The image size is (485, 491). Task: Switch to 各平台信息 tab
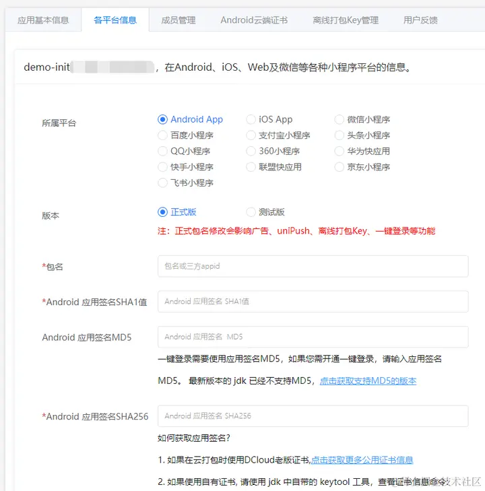point(115,20)
